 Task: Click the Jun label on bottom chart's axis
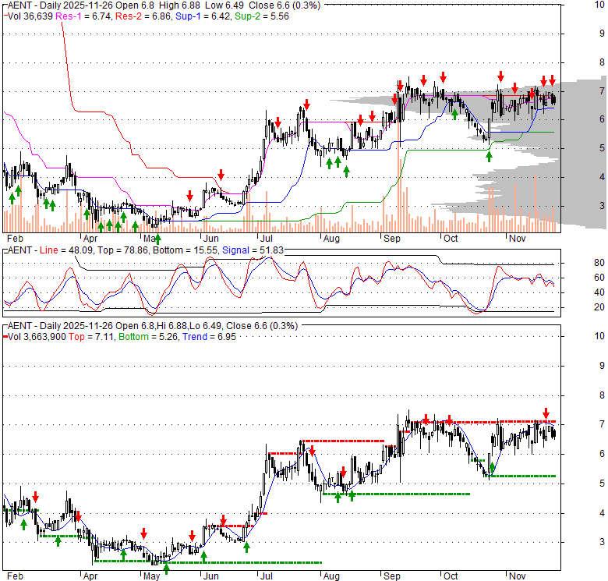(x=211, y=576)
